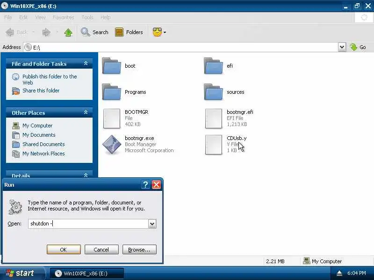Click the 6:04 PM clock
The image size is (374, 280).
pyautogui.click(x=357, y=273)
